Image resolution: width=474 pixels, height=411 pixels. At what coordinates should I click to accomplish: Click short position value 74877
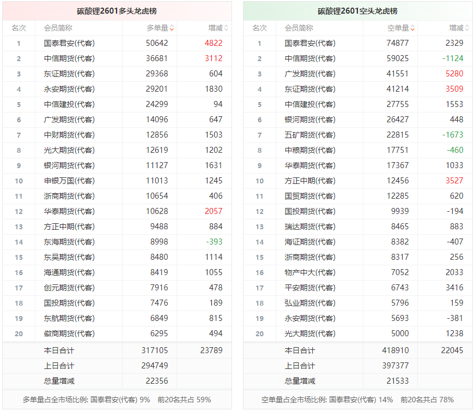[x=398, y=43]
